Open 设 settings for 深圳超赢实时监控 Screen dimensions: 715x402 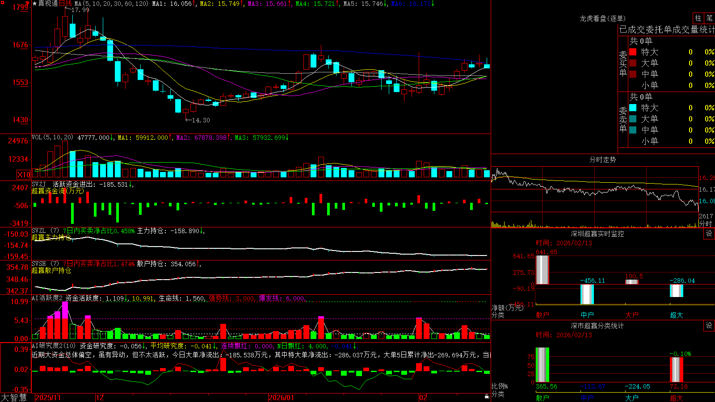(709, 234)
